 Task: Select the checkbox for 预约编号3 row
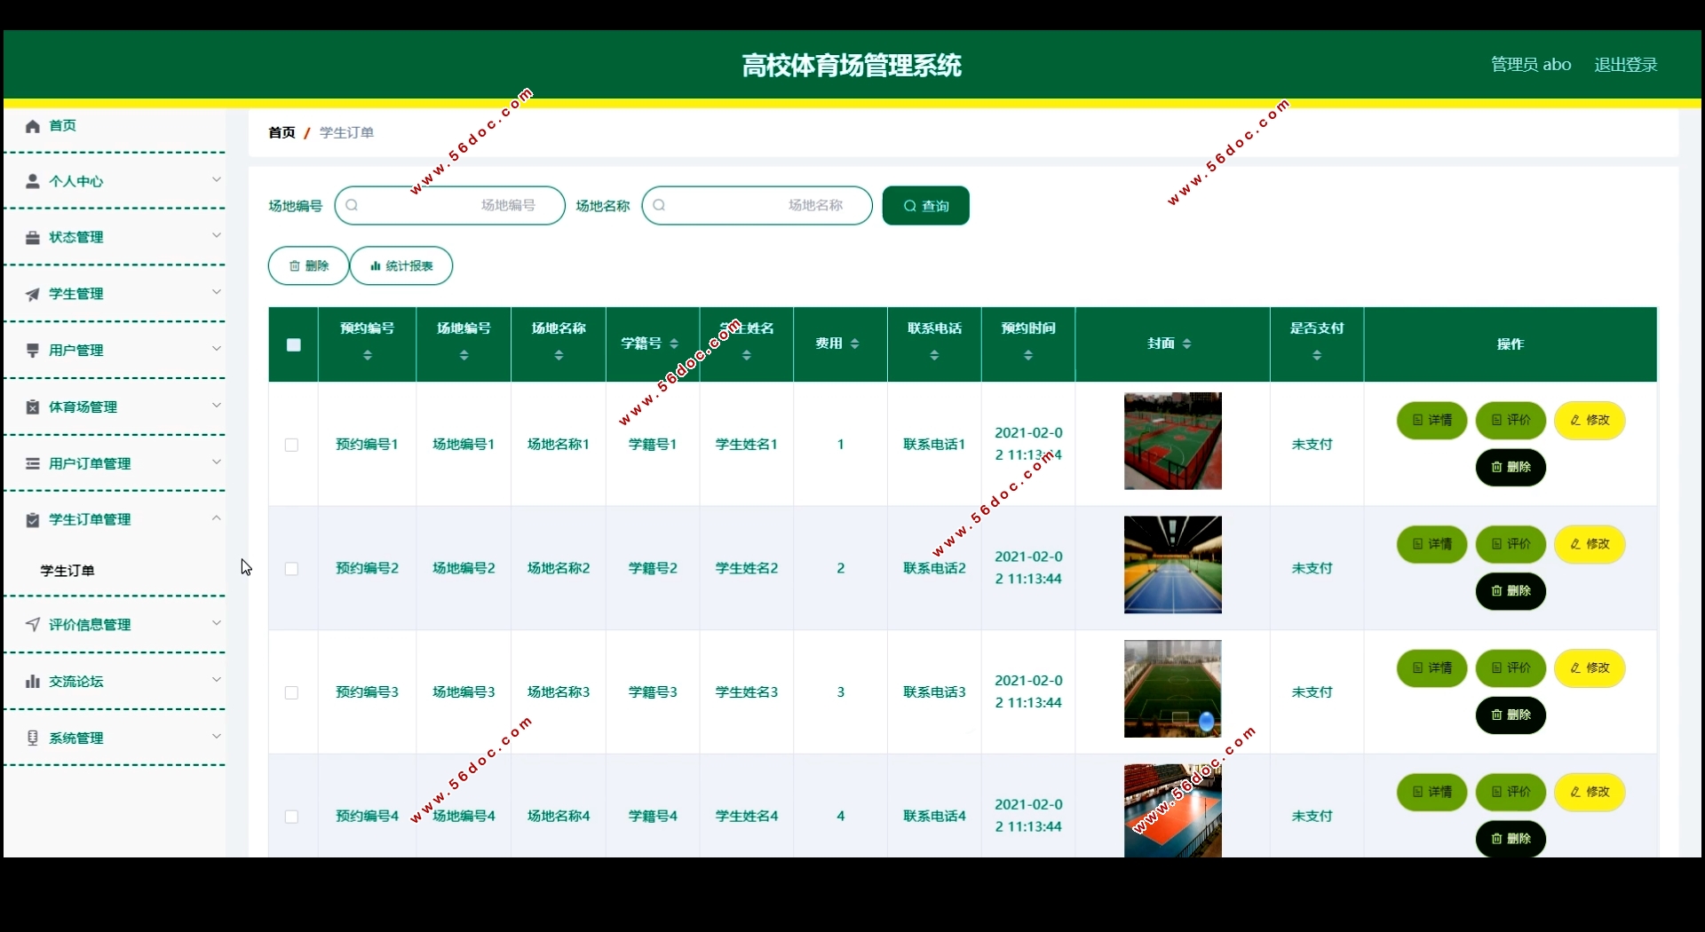pos(291,692)
